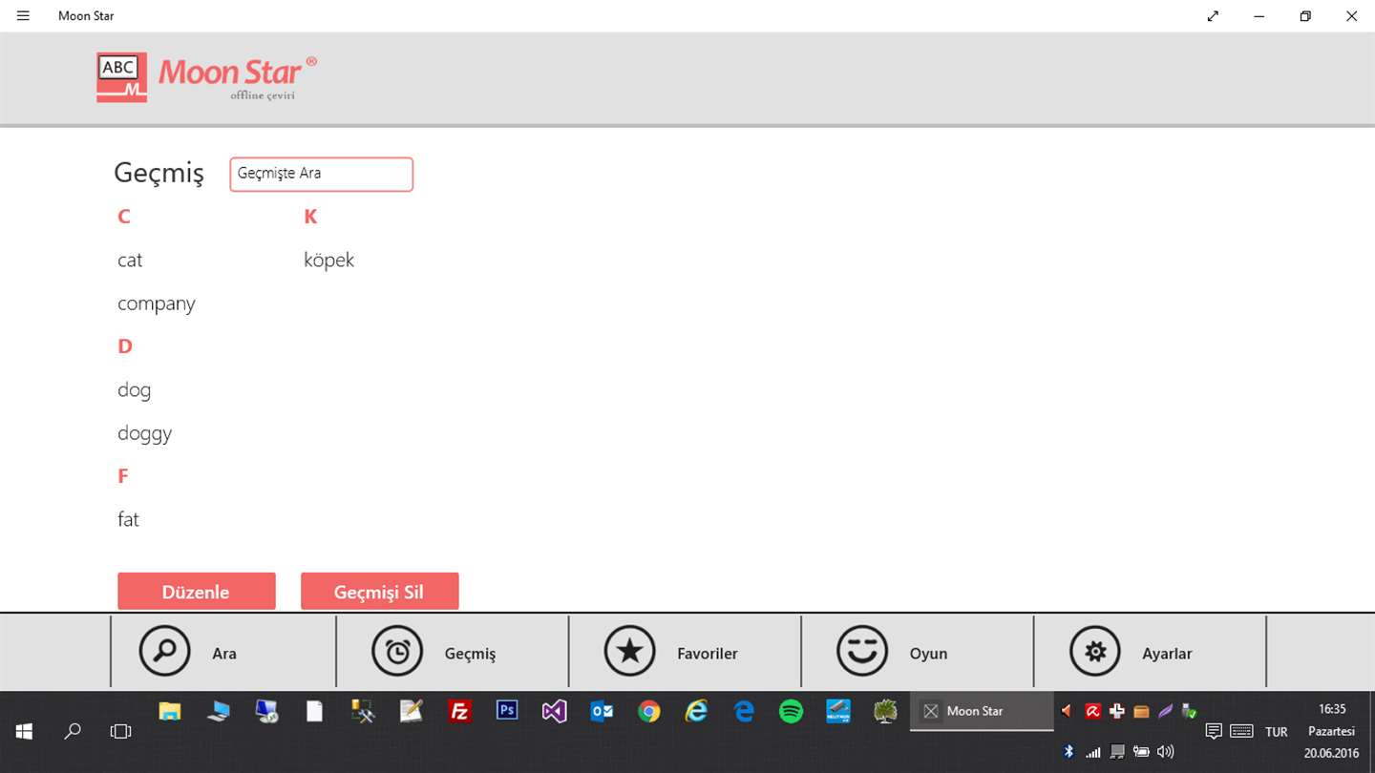Focus the Geçmişte Ara search field

tap(321, 175)
